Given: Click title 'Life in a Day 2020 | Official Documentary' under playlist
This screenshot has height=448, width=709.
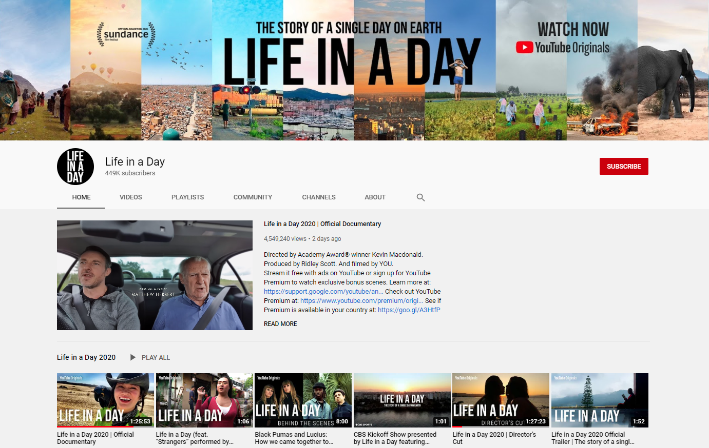Looking at the screenshot, I should [95, 438].
